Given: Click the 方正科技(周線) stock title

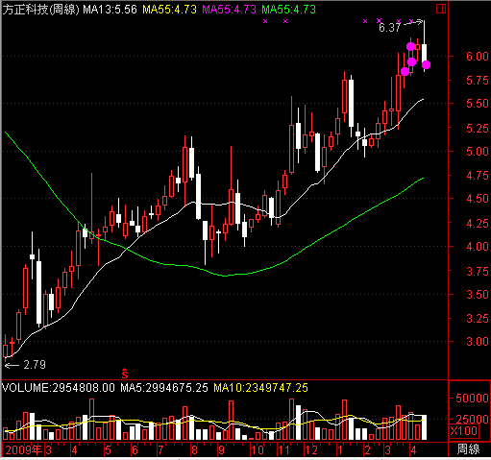Looking at the screenshot, I should pyautogui.click(x=40, y=10).
